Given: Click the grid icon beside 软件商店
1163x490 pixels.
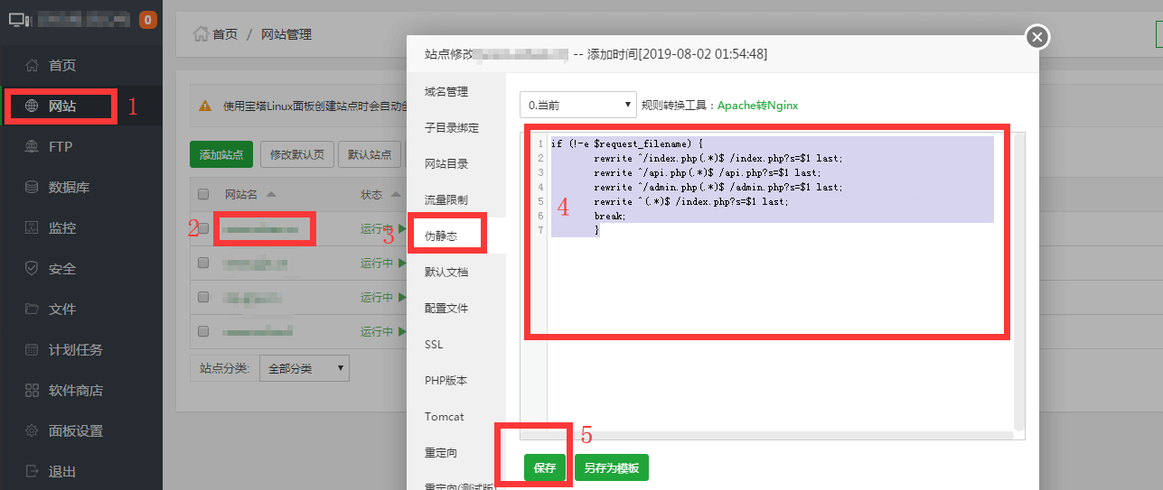Looking at the screenshot, I should pyautogui.click(x=32, y=390).
